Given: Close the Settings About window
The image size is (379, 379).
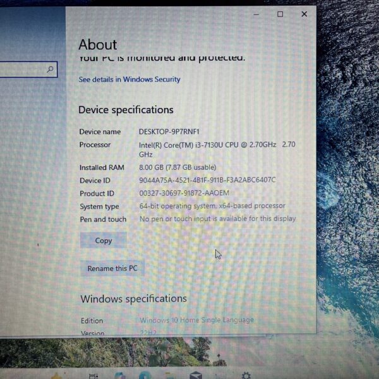Looking at the screenshot, I should (304, 15).
